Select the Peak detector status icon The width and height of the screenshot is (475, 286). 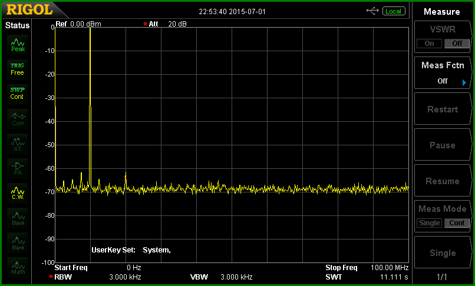18,45
